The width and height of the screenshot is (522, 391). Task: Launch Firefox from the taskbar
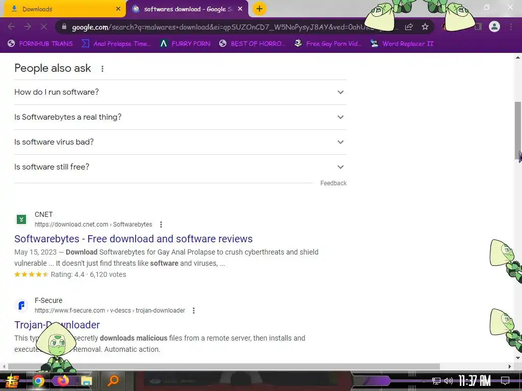point(63,381)
